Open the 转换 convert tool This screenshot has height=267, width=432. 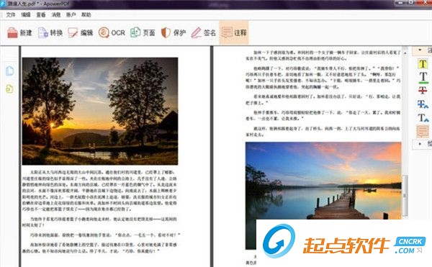tap(50, 33)
